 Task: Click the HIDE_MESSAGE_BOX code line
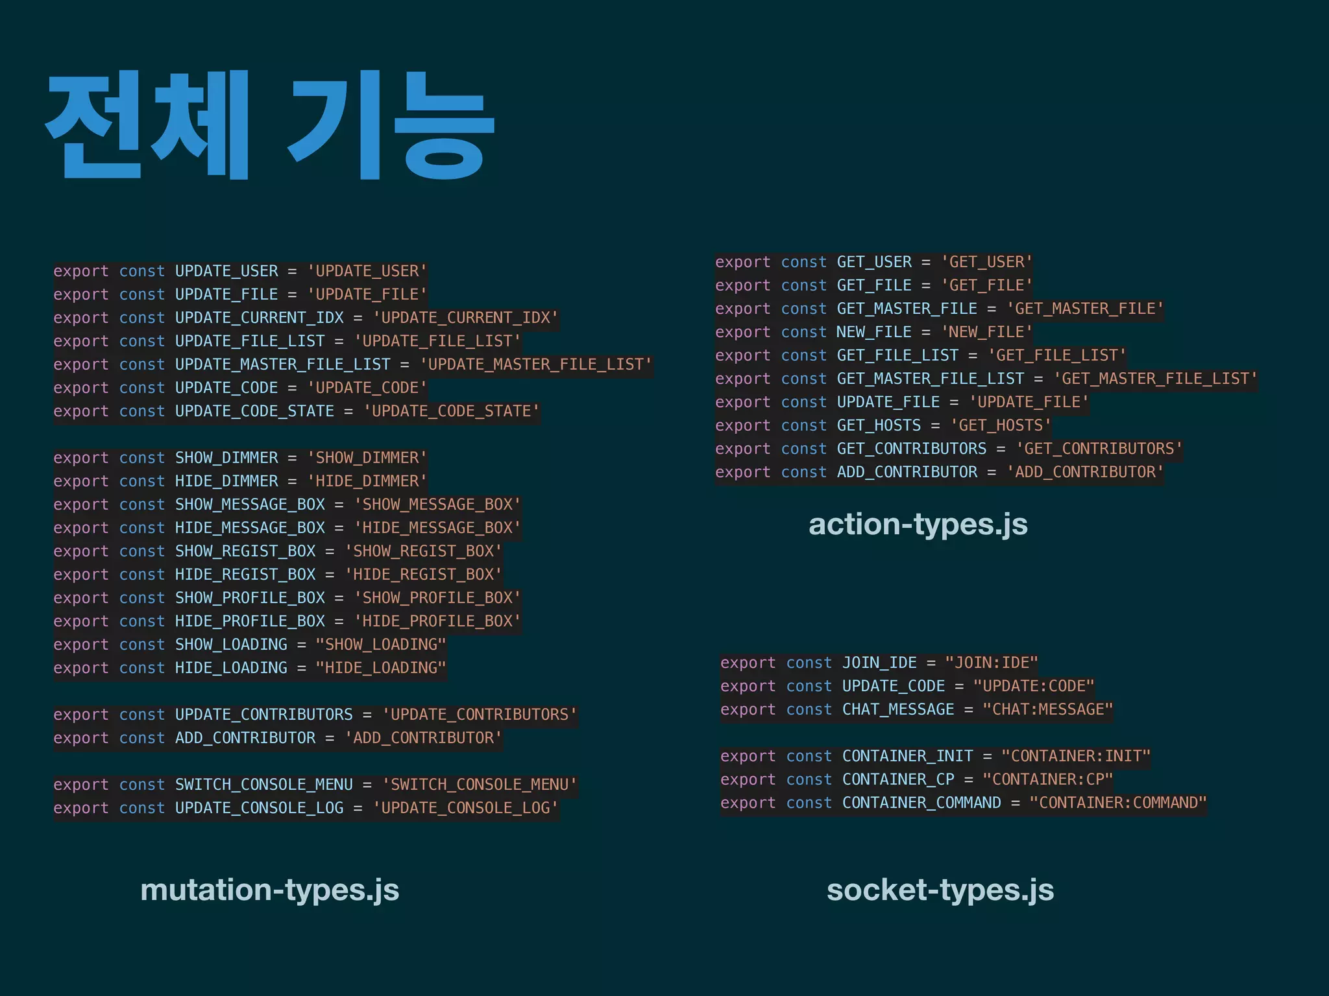(x=287, y=528)
